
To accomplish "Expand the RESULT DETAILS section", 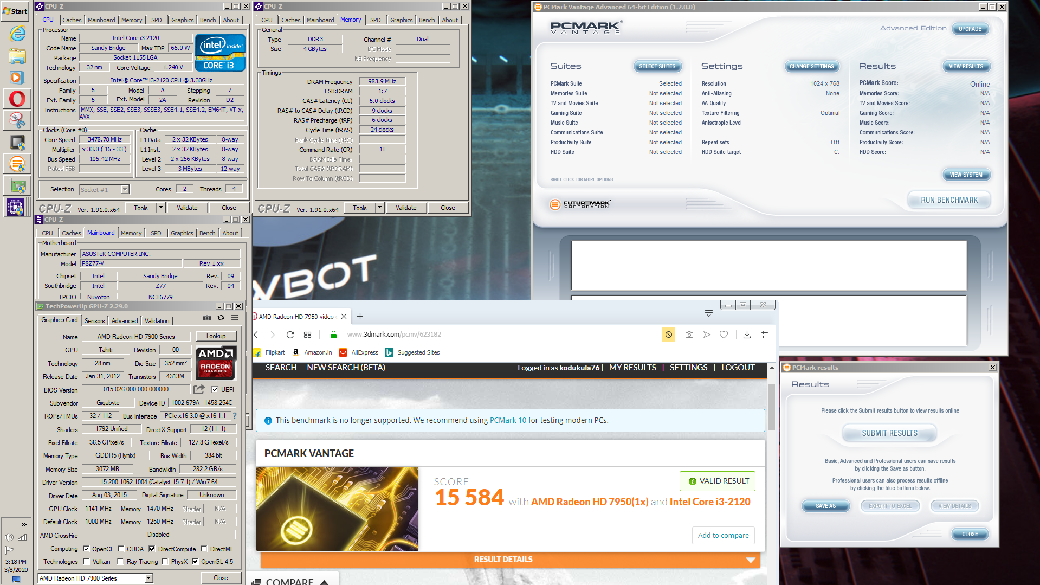I will click(510, 560).
